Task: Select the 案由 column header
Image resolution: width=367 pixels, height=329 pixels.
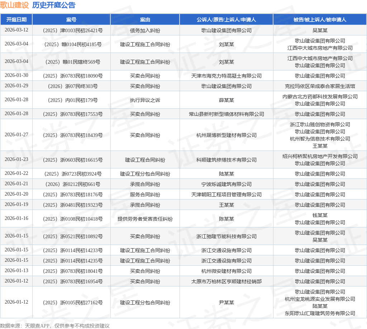Action: pos(145,20)
